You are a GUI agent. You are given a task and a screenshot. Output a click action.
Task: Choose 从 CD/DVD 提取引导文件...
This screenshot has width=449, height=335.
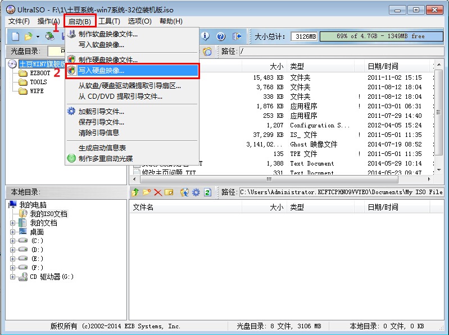point(132,97)
